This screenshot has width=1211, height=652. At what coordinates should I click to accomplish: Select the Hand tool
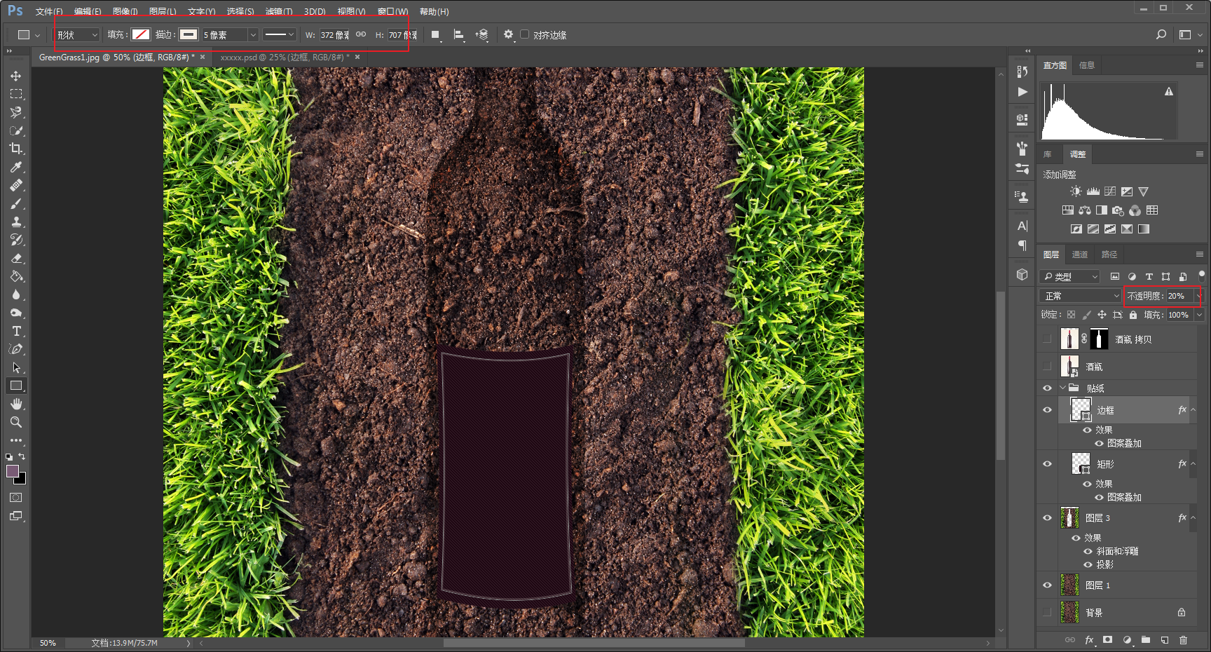pyautogui.click(x=16, y=404)
